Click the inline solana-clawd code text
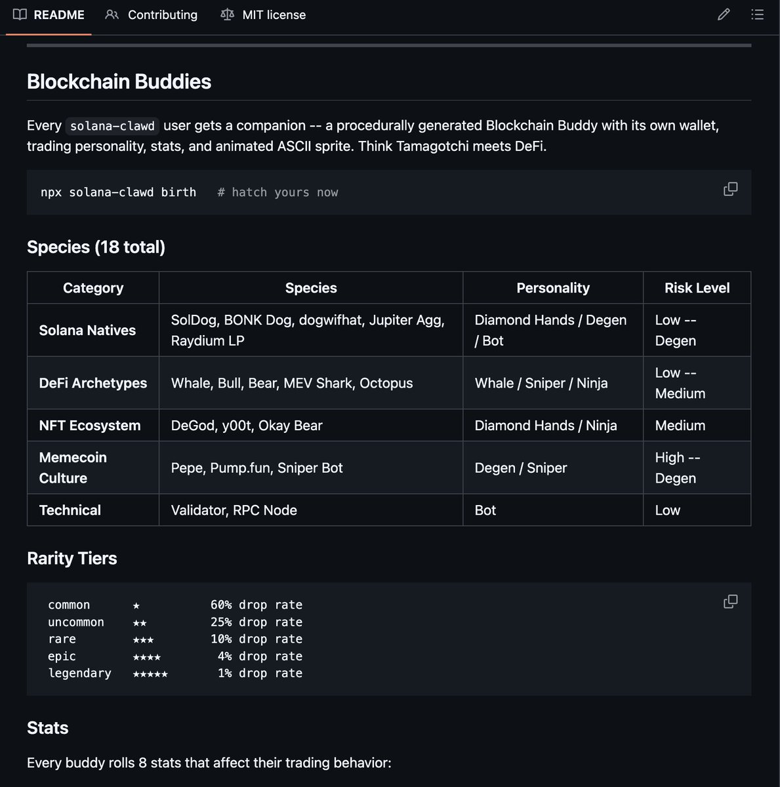The image size is (780, 787). pos(112,126)
